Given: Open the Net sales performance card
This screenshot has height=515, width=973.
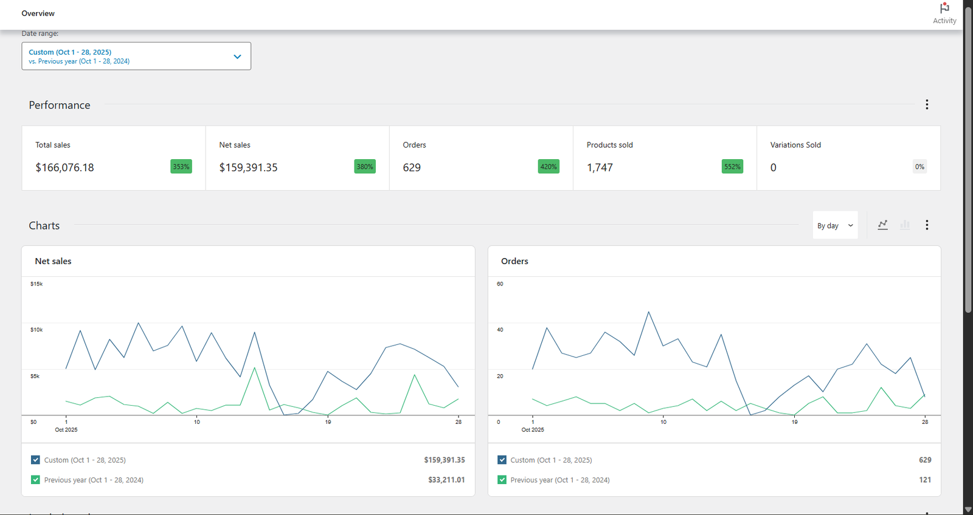Looking at the screenshot, I should [297, 158].
